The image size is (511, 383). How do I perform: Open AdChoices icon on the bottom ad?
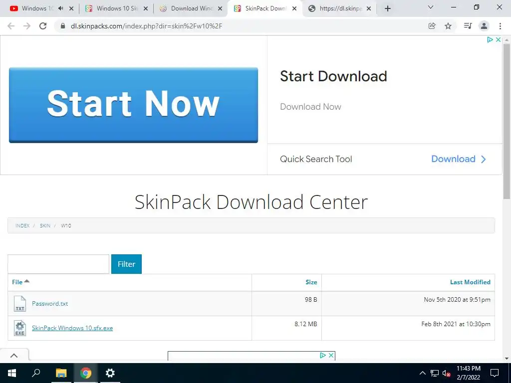pyautogui.click(x=323, y=355)
